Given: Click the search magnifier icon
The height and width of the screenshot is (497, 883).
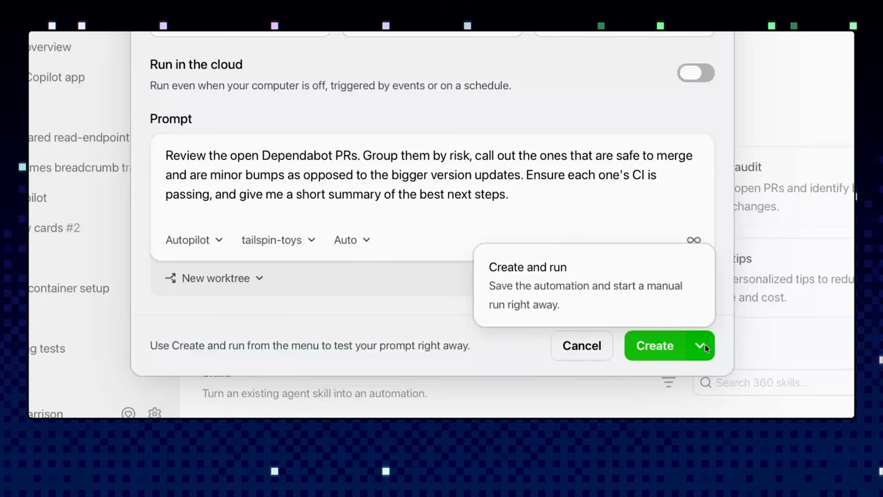Looking at the screenshot, I should tap(705, 383).
